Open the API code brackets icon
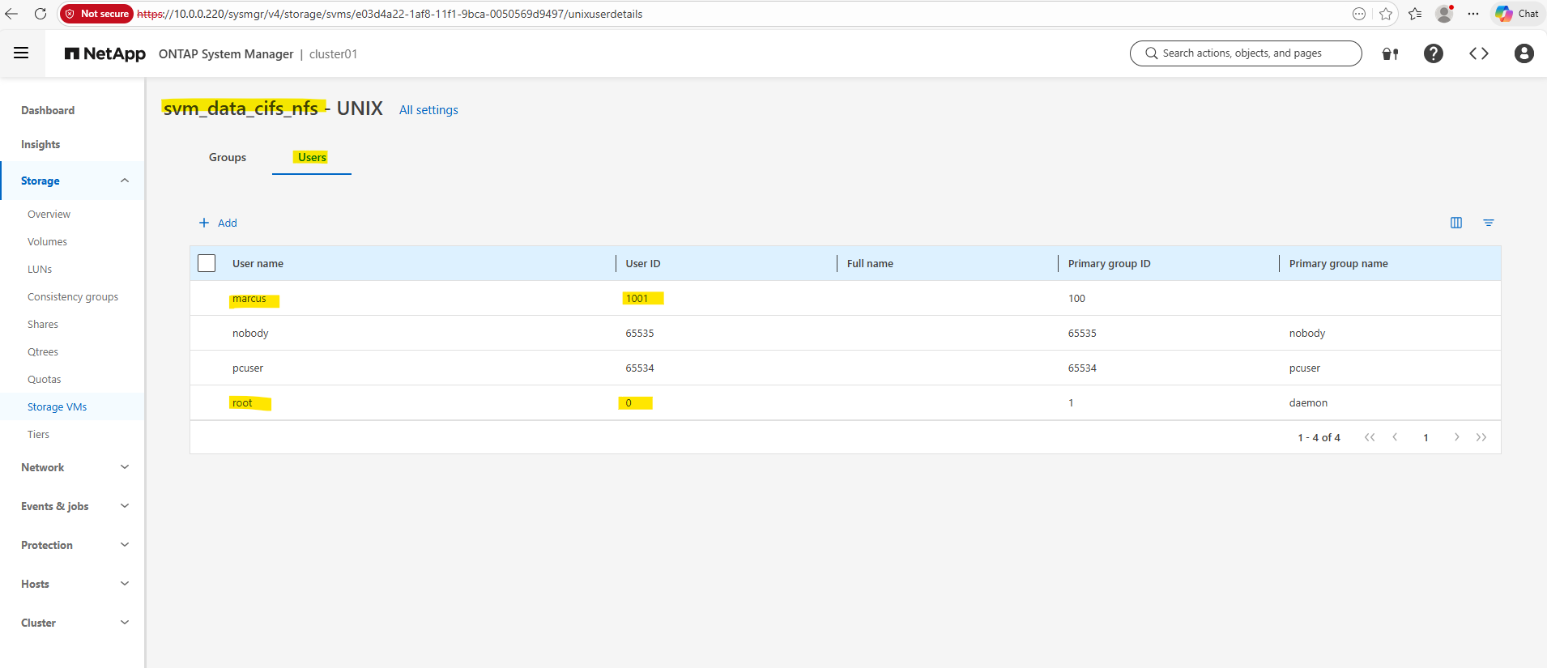 point(1478,53)
